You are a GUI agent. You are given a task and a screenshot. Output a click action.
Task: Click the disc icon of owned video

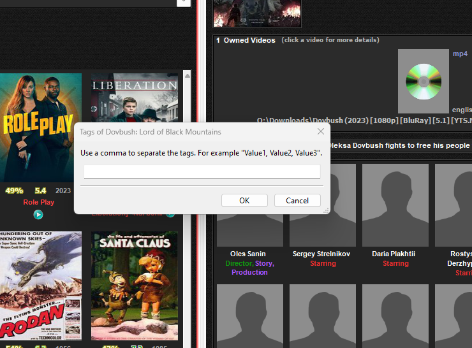click(424, 81)
